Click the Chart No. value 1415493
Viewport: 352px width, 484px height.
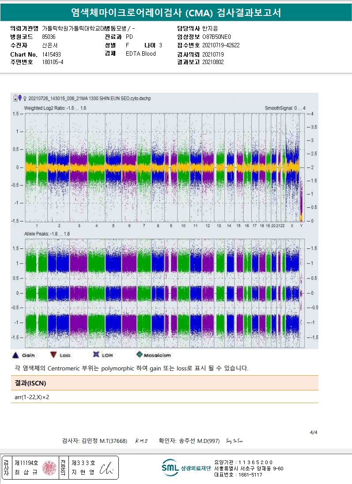pos(51,54)
